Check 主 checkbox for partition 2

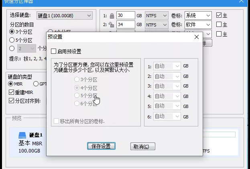pos(219,24)
